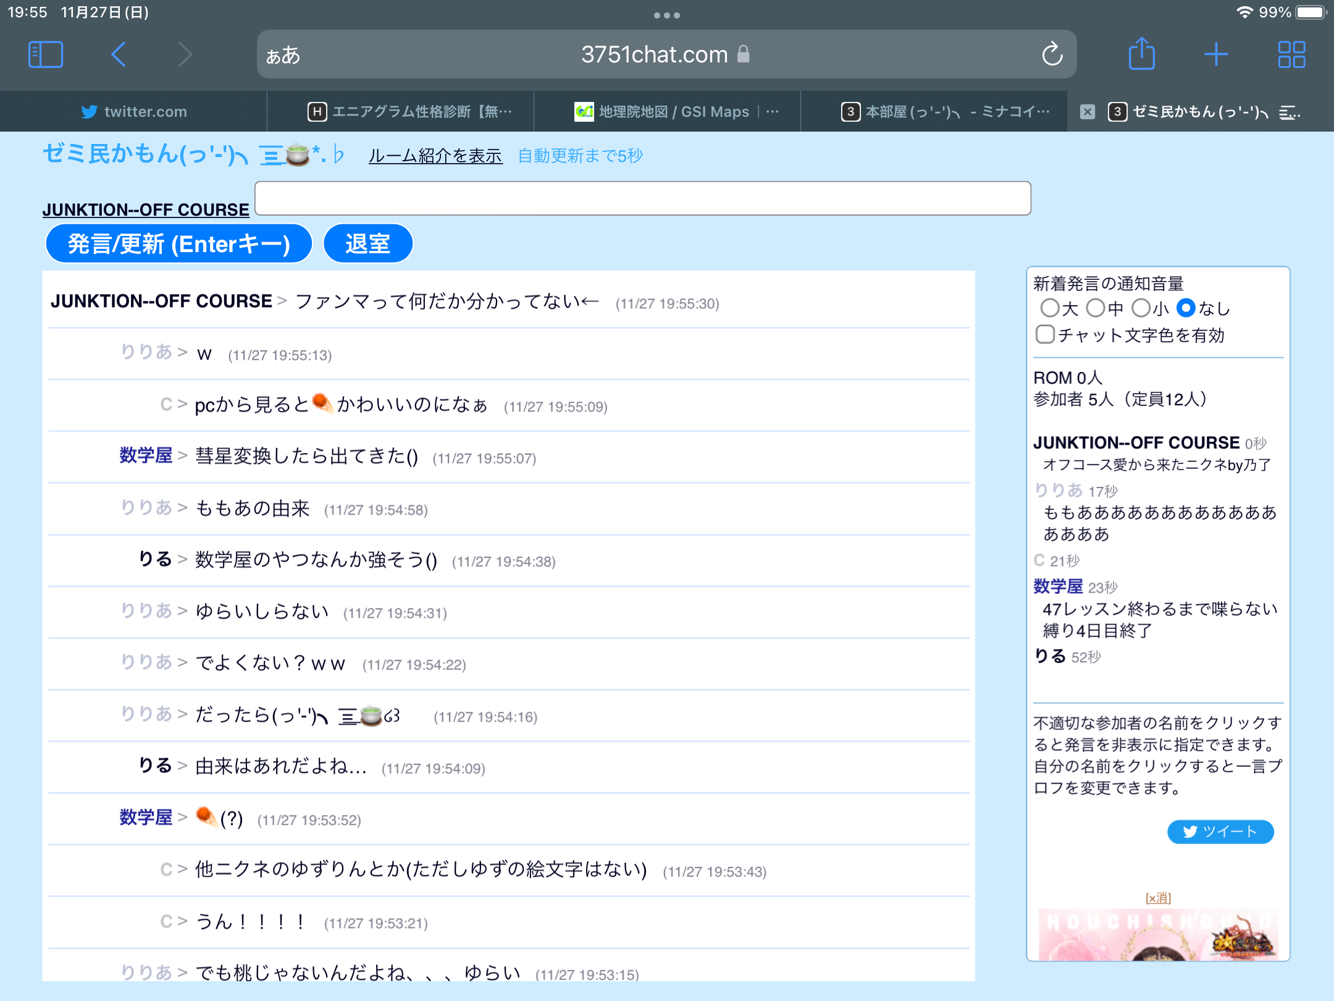Select 大 notification volume radio
The height and width of the screenshot is (1001, 1334).
[1049, 308]
